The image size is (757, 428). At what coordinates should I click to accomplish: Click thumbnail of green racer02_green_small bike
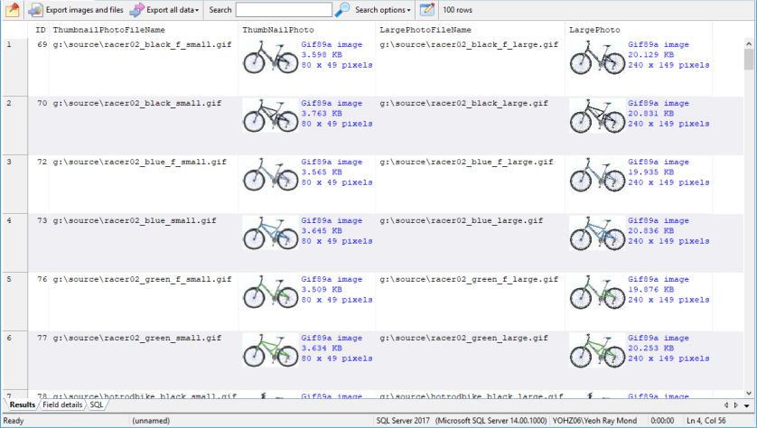[x=269, y=352]
